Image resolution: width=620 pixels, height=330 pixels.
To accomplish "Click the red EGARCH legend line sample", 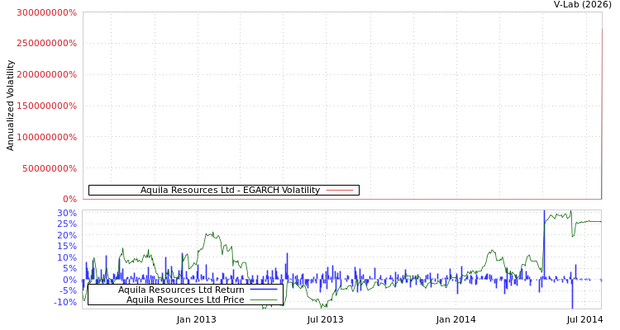I will click(340, 191).
